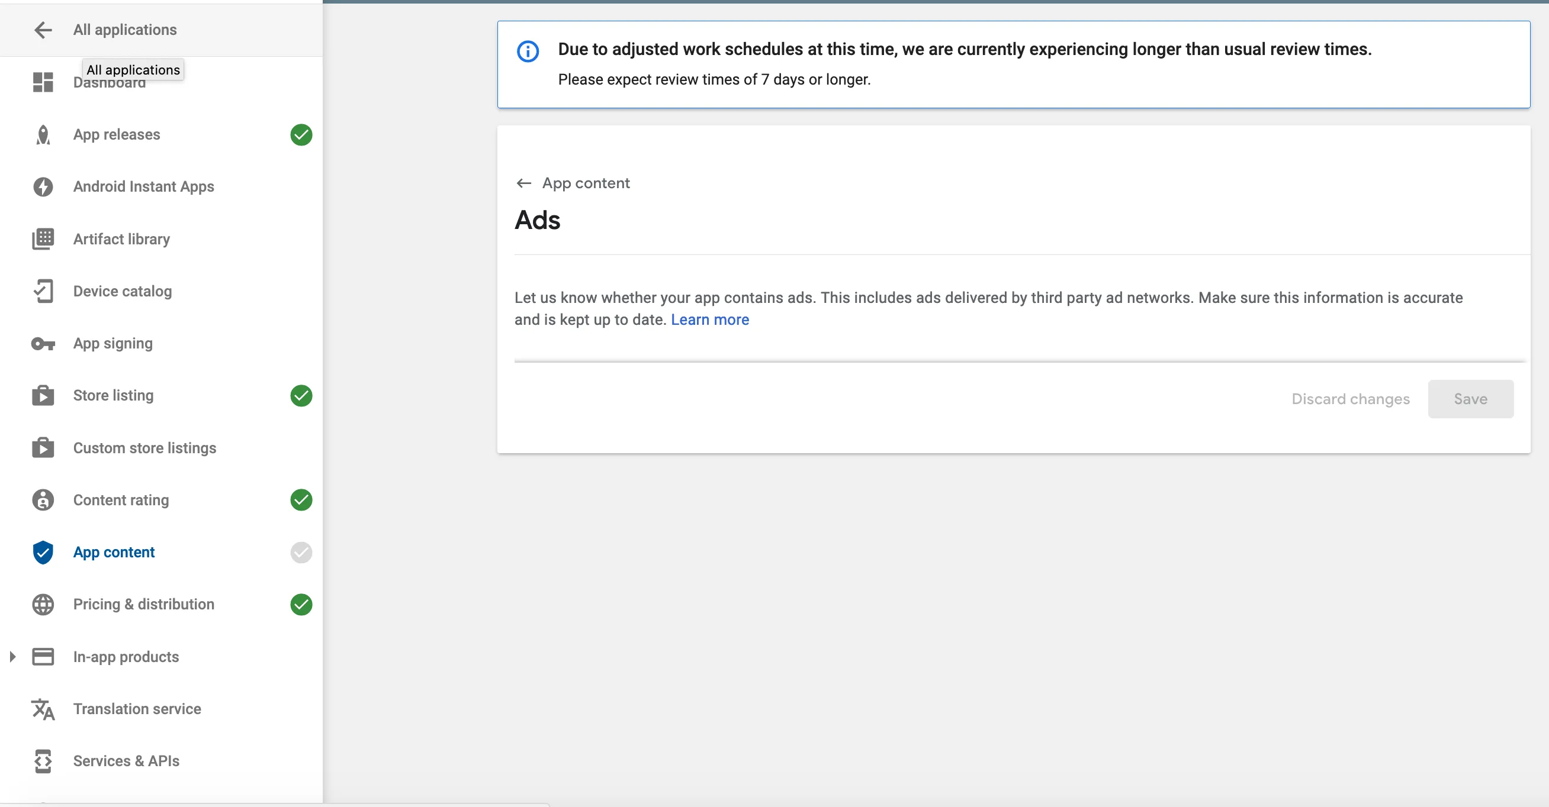Click the Artifact library grid icon
The height and width of the screenshot is (807, 1549).
[43, 239]
